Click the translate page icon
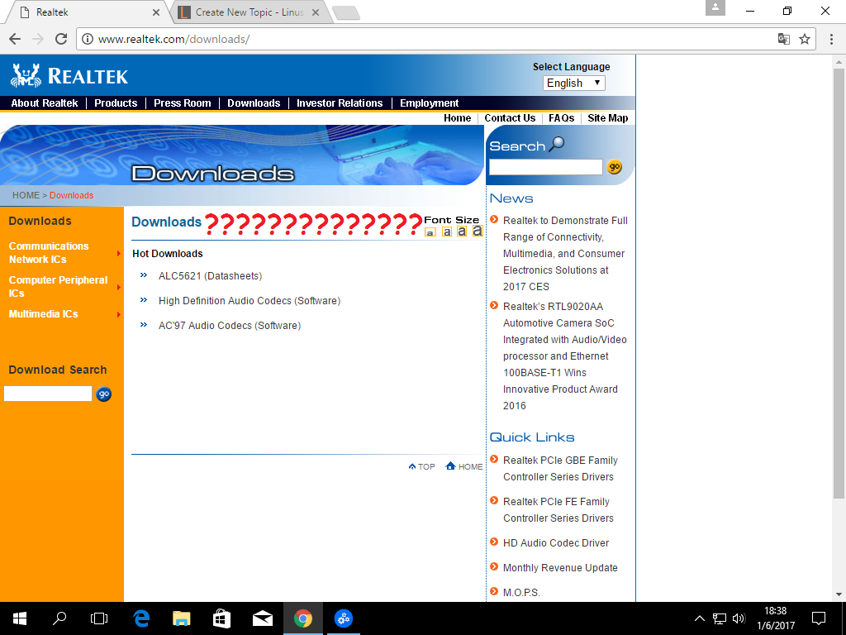The width and height of the screenshot is (846, 635). click(x=783, y=39)
